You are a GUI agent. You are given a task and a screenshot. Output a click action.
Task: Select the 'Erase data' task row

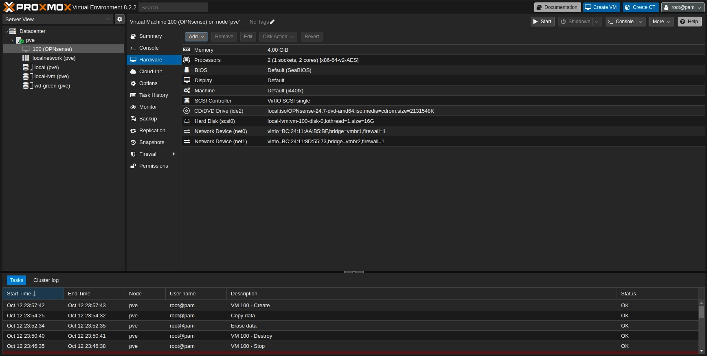pos(351,326)
